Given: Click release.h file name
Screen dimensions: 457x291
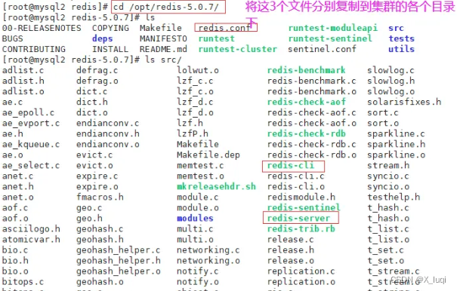Looking at the screenshot, I should tap(291, 250).
